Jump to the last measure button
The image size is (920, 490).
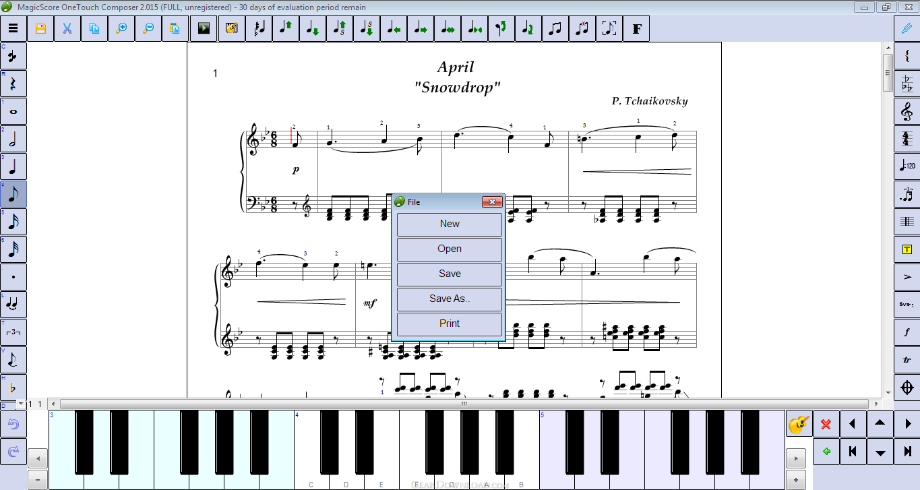[907, 452]
